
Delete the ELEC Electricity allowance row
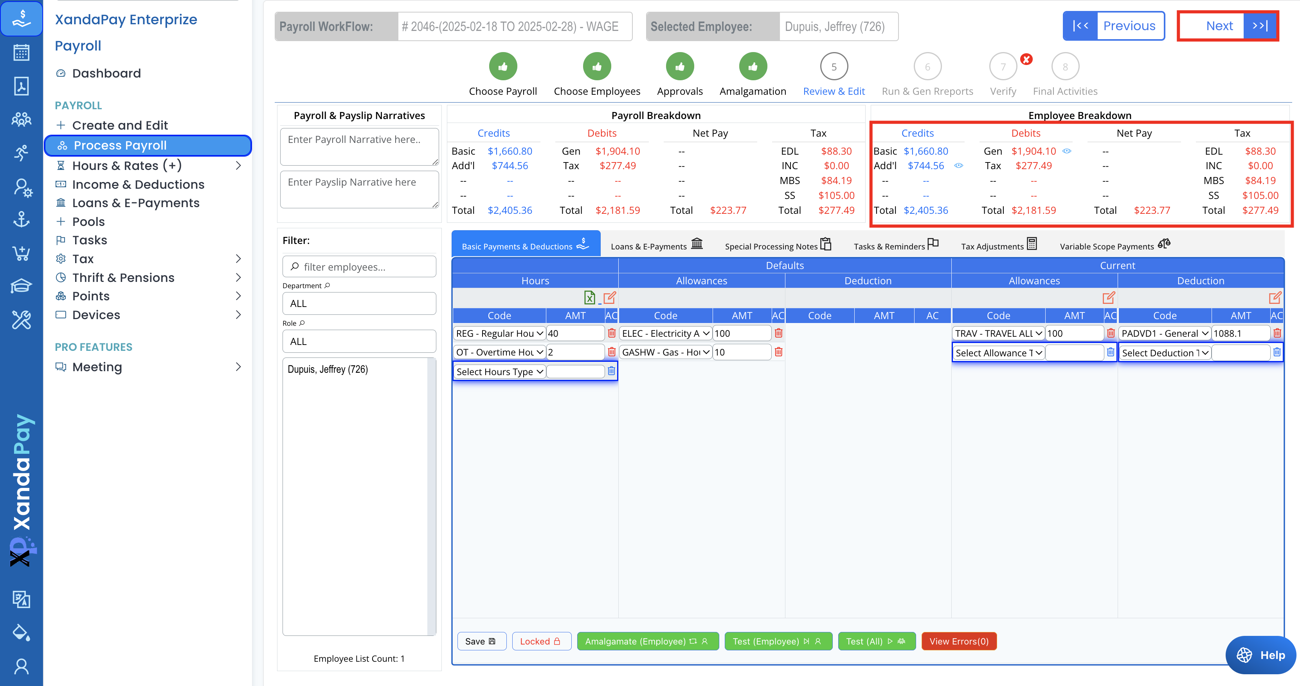tap(778, 333)
